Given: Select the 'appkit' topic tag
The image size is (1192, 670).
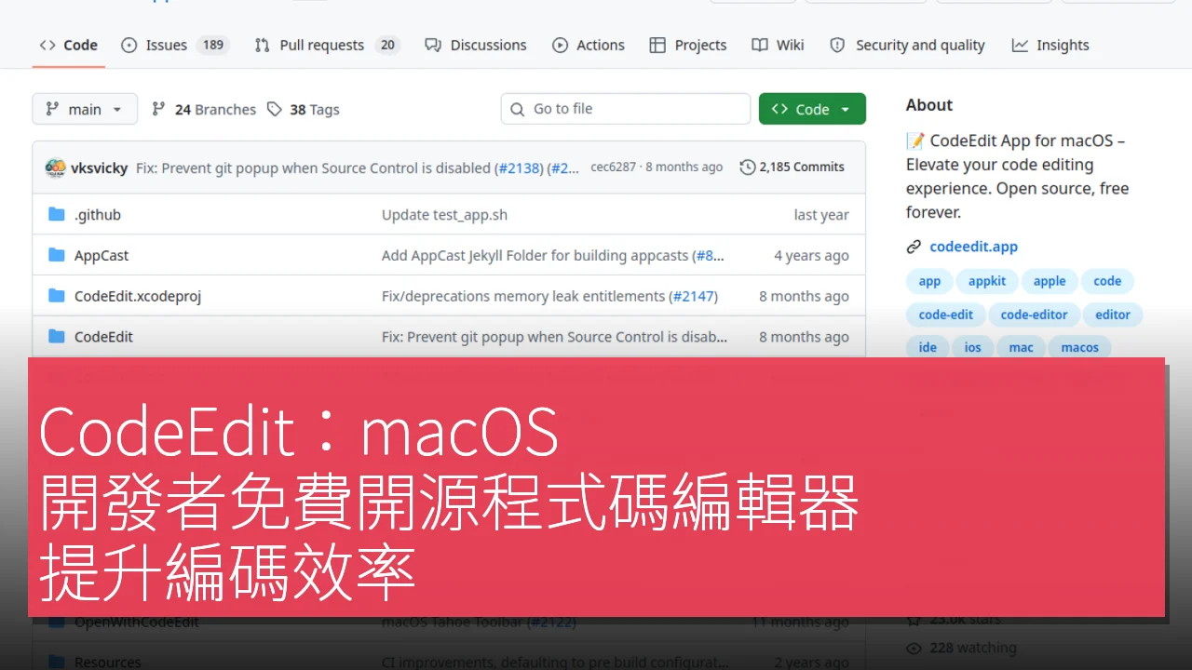Looking at the screenshot, I should point(987,281).
